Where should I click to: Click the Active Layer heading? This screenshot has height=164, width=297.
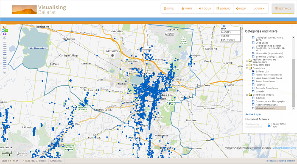coord(253,114)
